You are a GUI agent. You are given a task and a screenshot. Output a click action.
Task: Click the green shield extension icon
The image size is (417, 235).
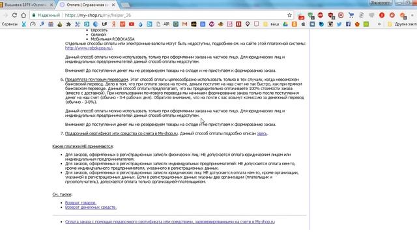[x=311, y=16]
